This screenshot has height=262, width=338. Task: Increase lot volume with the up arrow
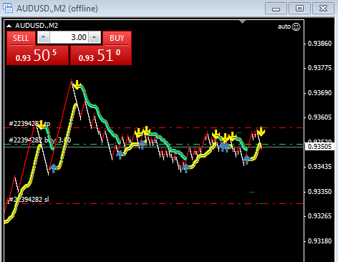tap(95, 37)
